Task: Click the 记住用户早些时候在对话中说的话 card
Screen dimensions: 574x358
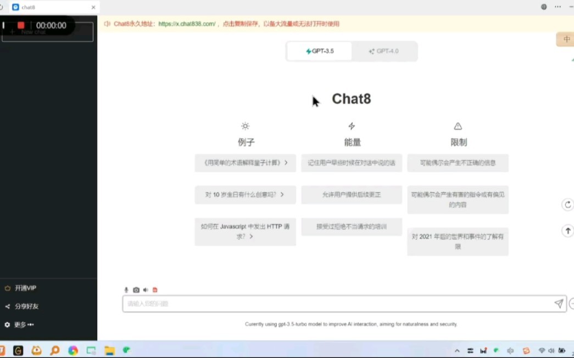Action: 352,163
